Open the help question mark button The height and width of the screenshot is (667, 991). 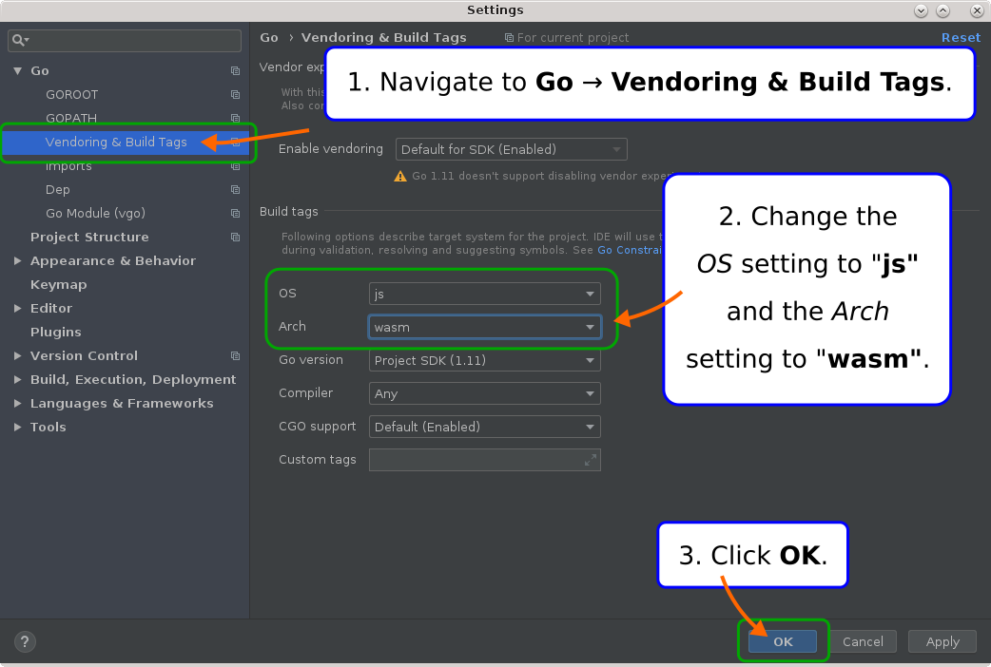[x=25, y=641]
